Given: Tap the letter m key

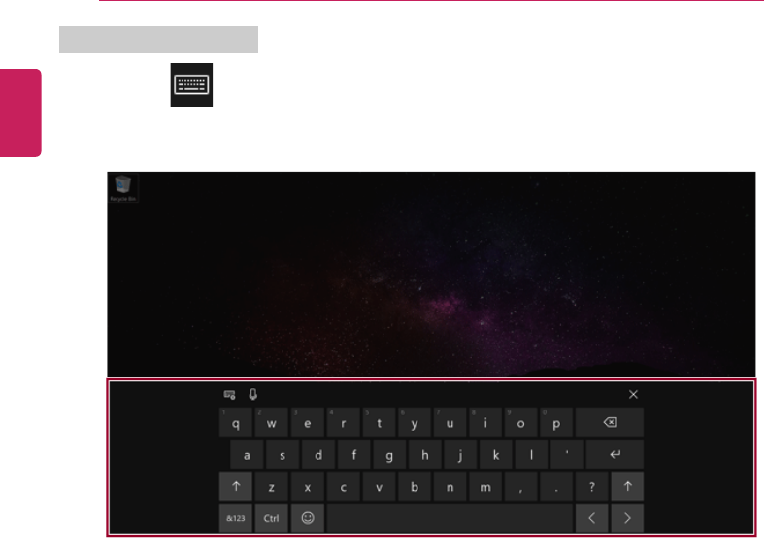Looking at the screenshot, I should click(x=485, y=486).
